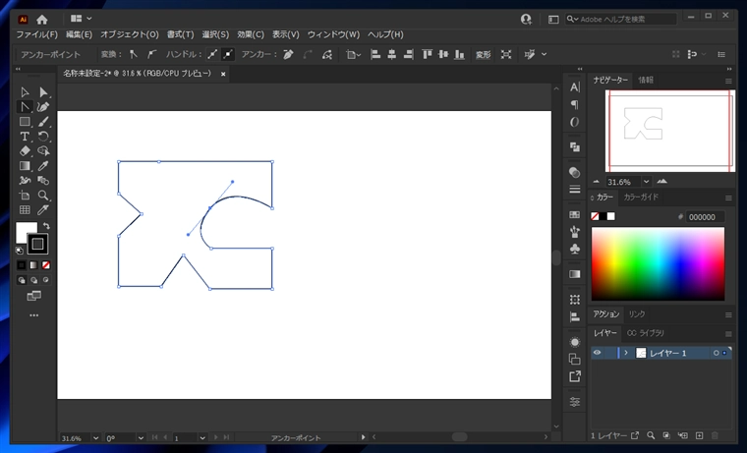This screenshot has width=747, height=453.
Task: Pick the Eraser tool
Action: pos(25,151)
